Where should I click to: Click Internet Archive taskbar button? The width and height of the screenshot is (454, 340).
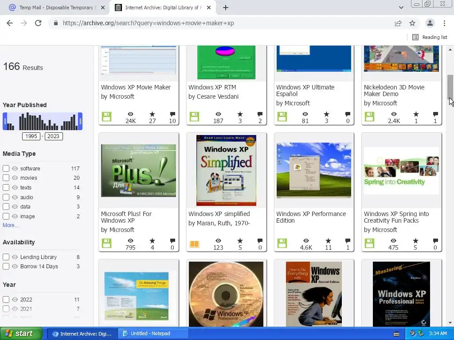[x=82, y=334]
